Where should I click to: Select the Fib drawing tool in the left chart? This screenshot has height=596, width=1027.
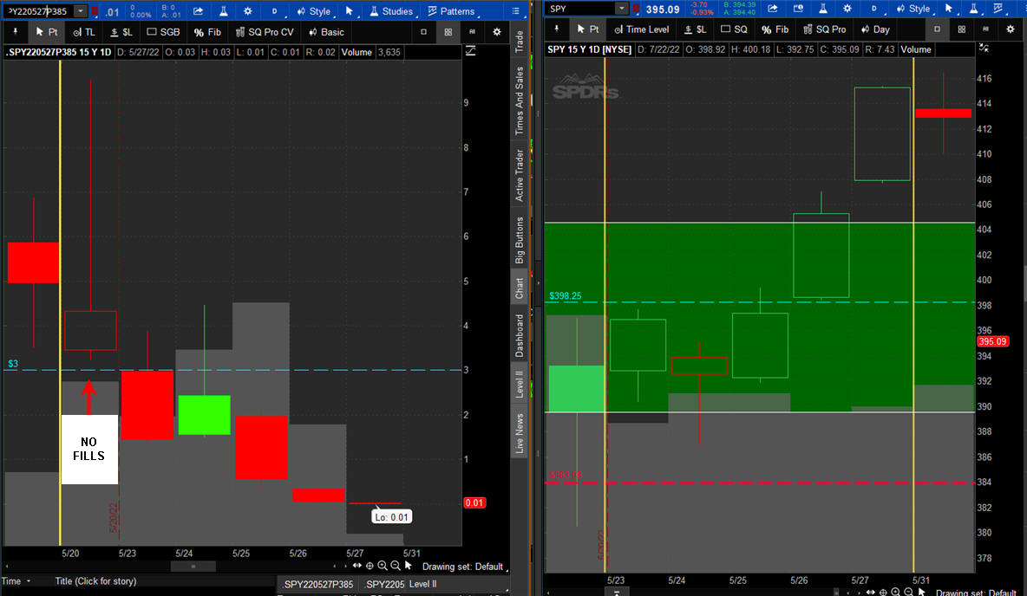tap(206, 32)
